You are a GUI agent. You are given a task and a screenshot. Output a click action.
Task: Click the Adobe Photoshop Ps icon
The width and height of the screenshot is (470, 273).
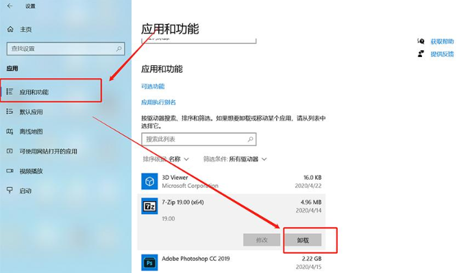(x=149, y=263)
